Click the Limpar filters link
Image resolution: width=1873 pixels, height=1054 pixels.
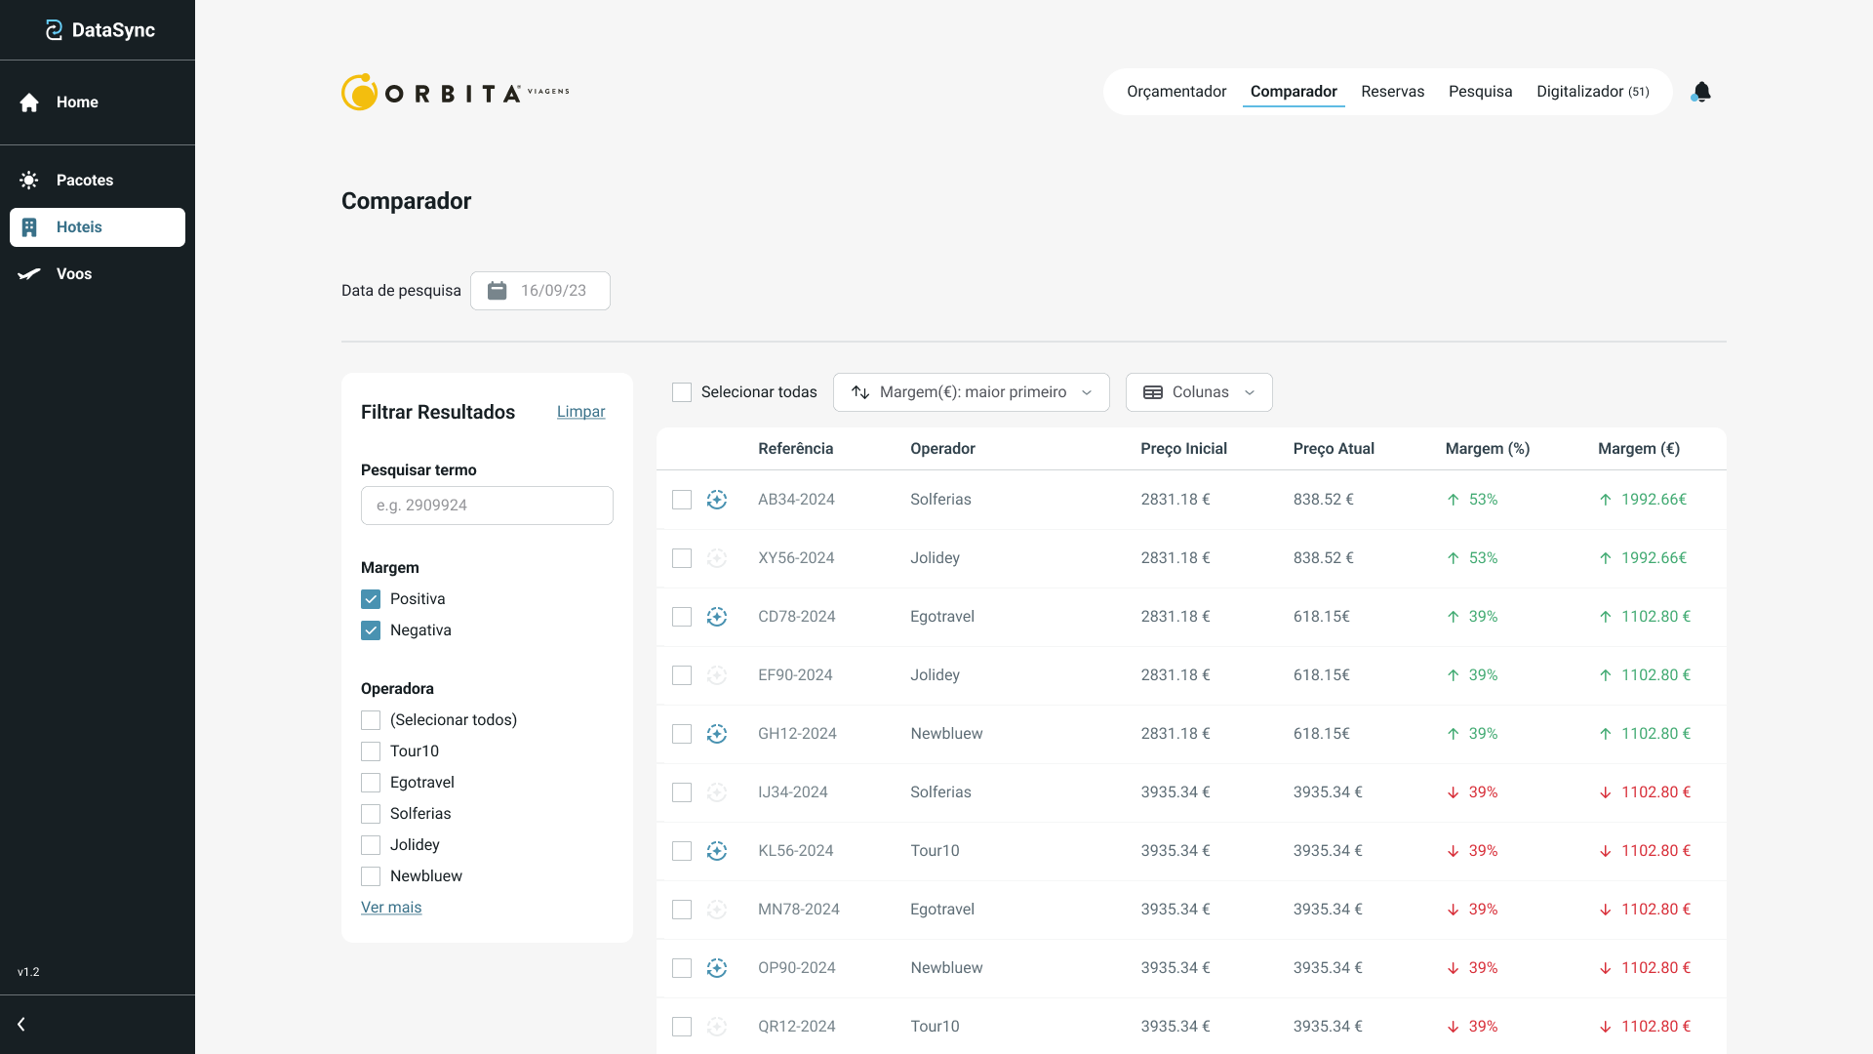(580, 412)
